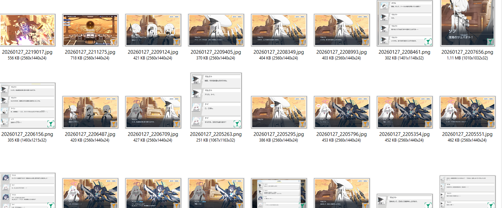Click size text 302 KB (1401x1148x32)
Viewport: 502px width, 208px height.
(404, 58)
